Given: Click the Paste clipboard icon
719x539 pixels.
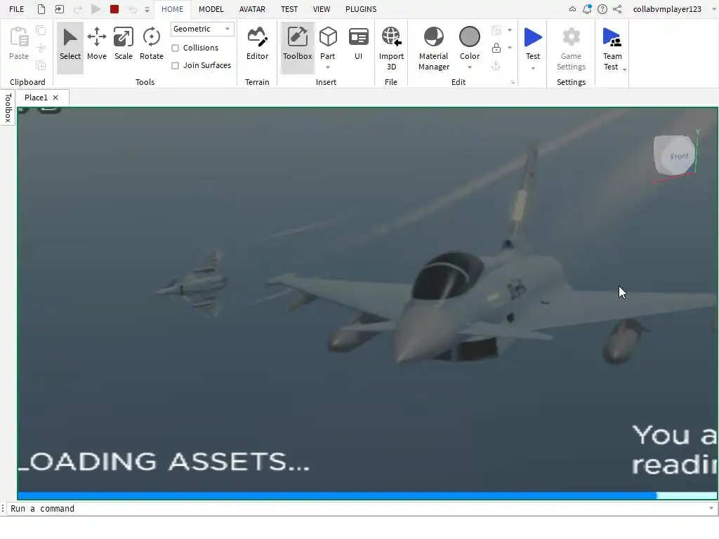Looking at the screenshot, I should coord(19,37).
